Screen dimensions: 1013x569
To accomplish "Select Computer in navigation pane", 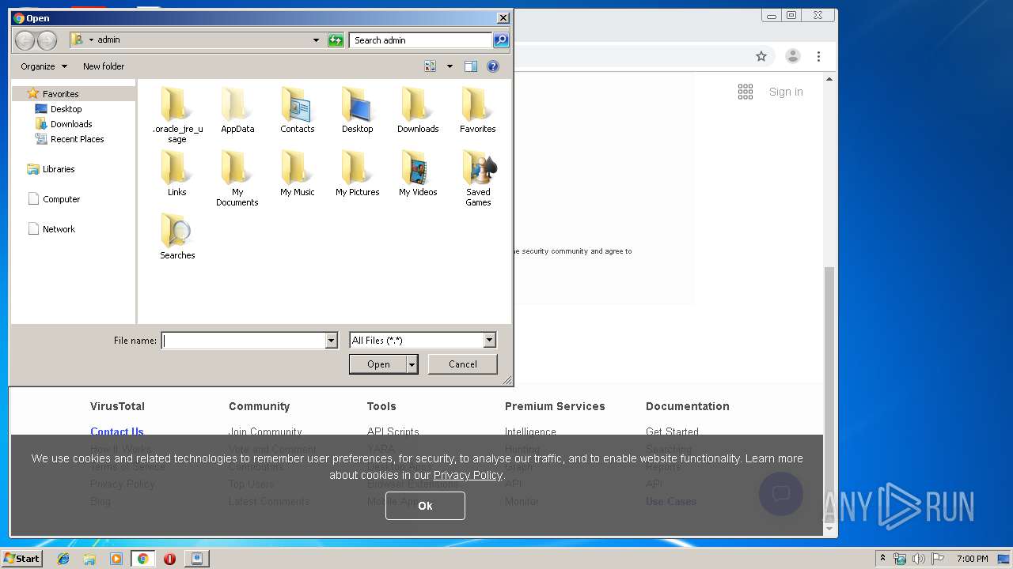I will pos(61,199).
